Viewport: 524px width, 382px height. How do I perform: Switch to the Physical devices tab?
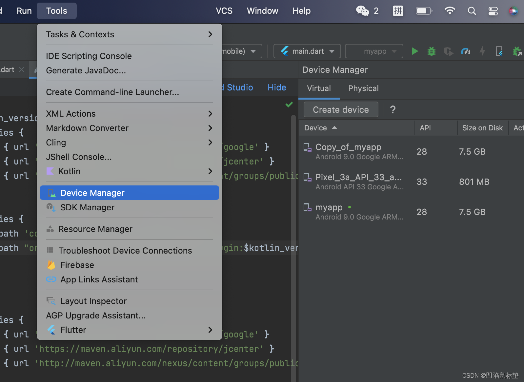363,88
